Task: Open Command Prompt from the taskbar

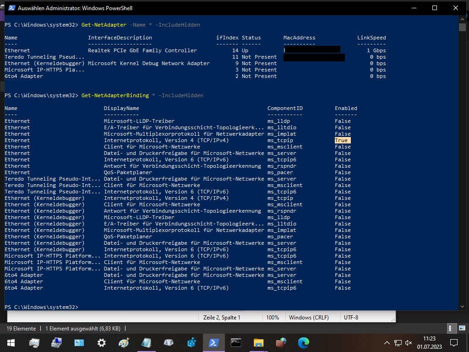Action: tap(236, 342)
